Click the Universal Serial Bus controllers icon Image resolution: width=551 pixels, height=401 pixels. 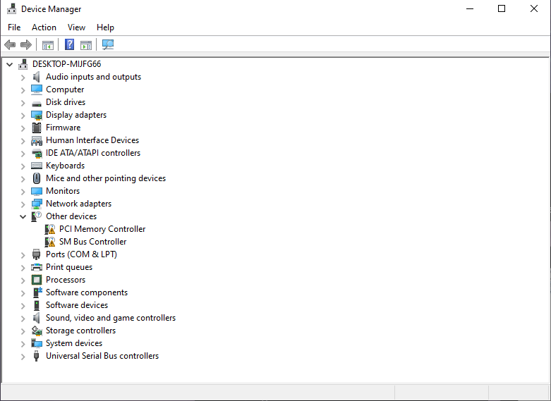[x=36, y=356]
